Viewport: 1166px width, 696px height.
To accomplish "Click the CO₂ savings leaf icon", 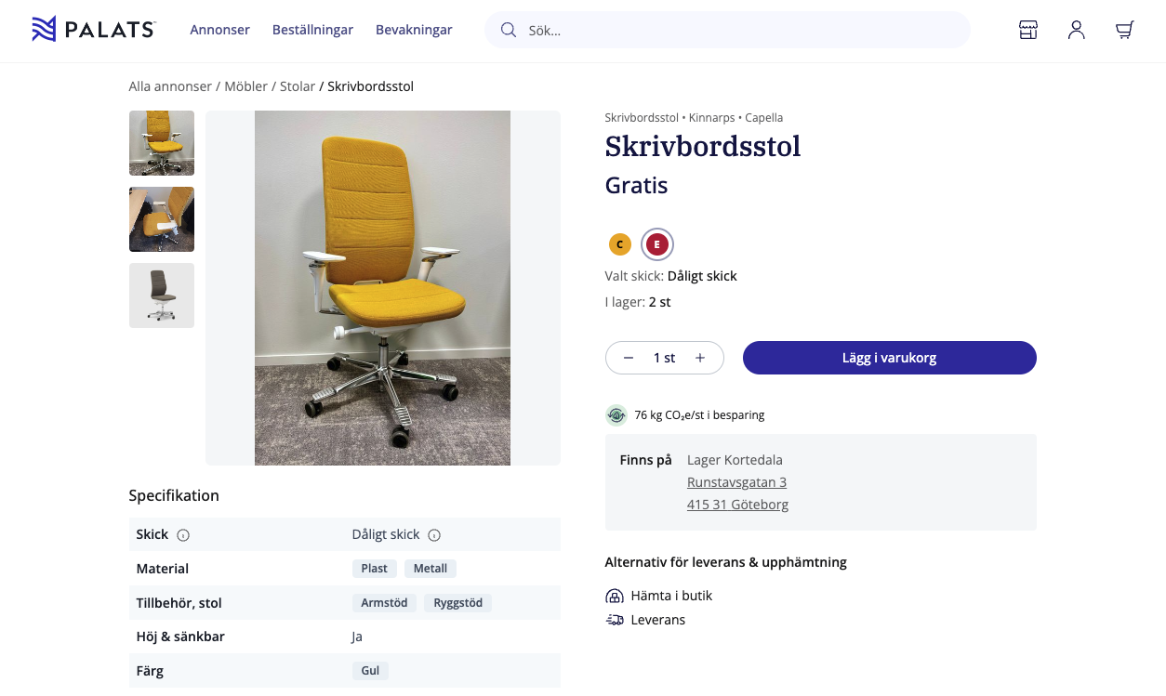I will pos(616,415).
